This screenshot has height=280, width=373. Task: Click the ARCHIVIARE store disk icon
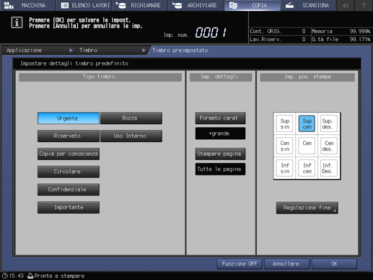pos(177,5)
